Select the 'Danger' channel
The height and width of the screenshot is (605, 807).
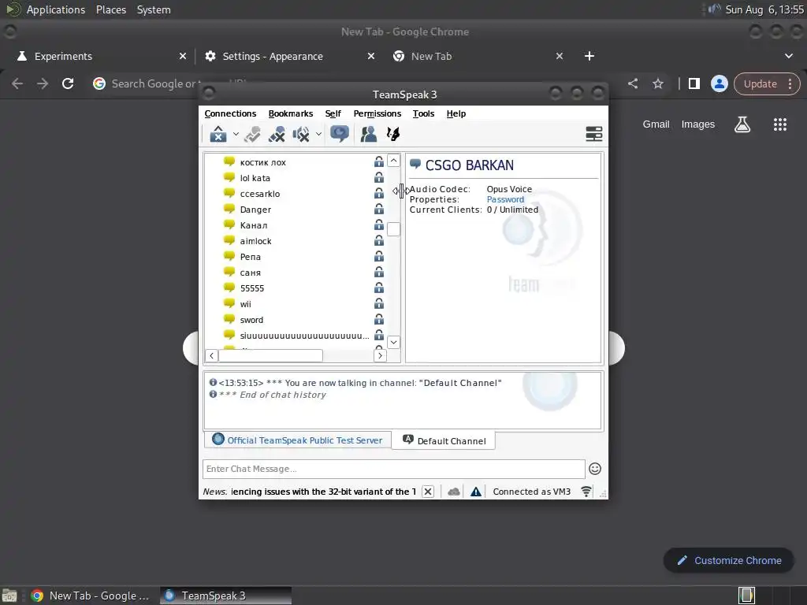pyautogui.click(x=255, y=210)
